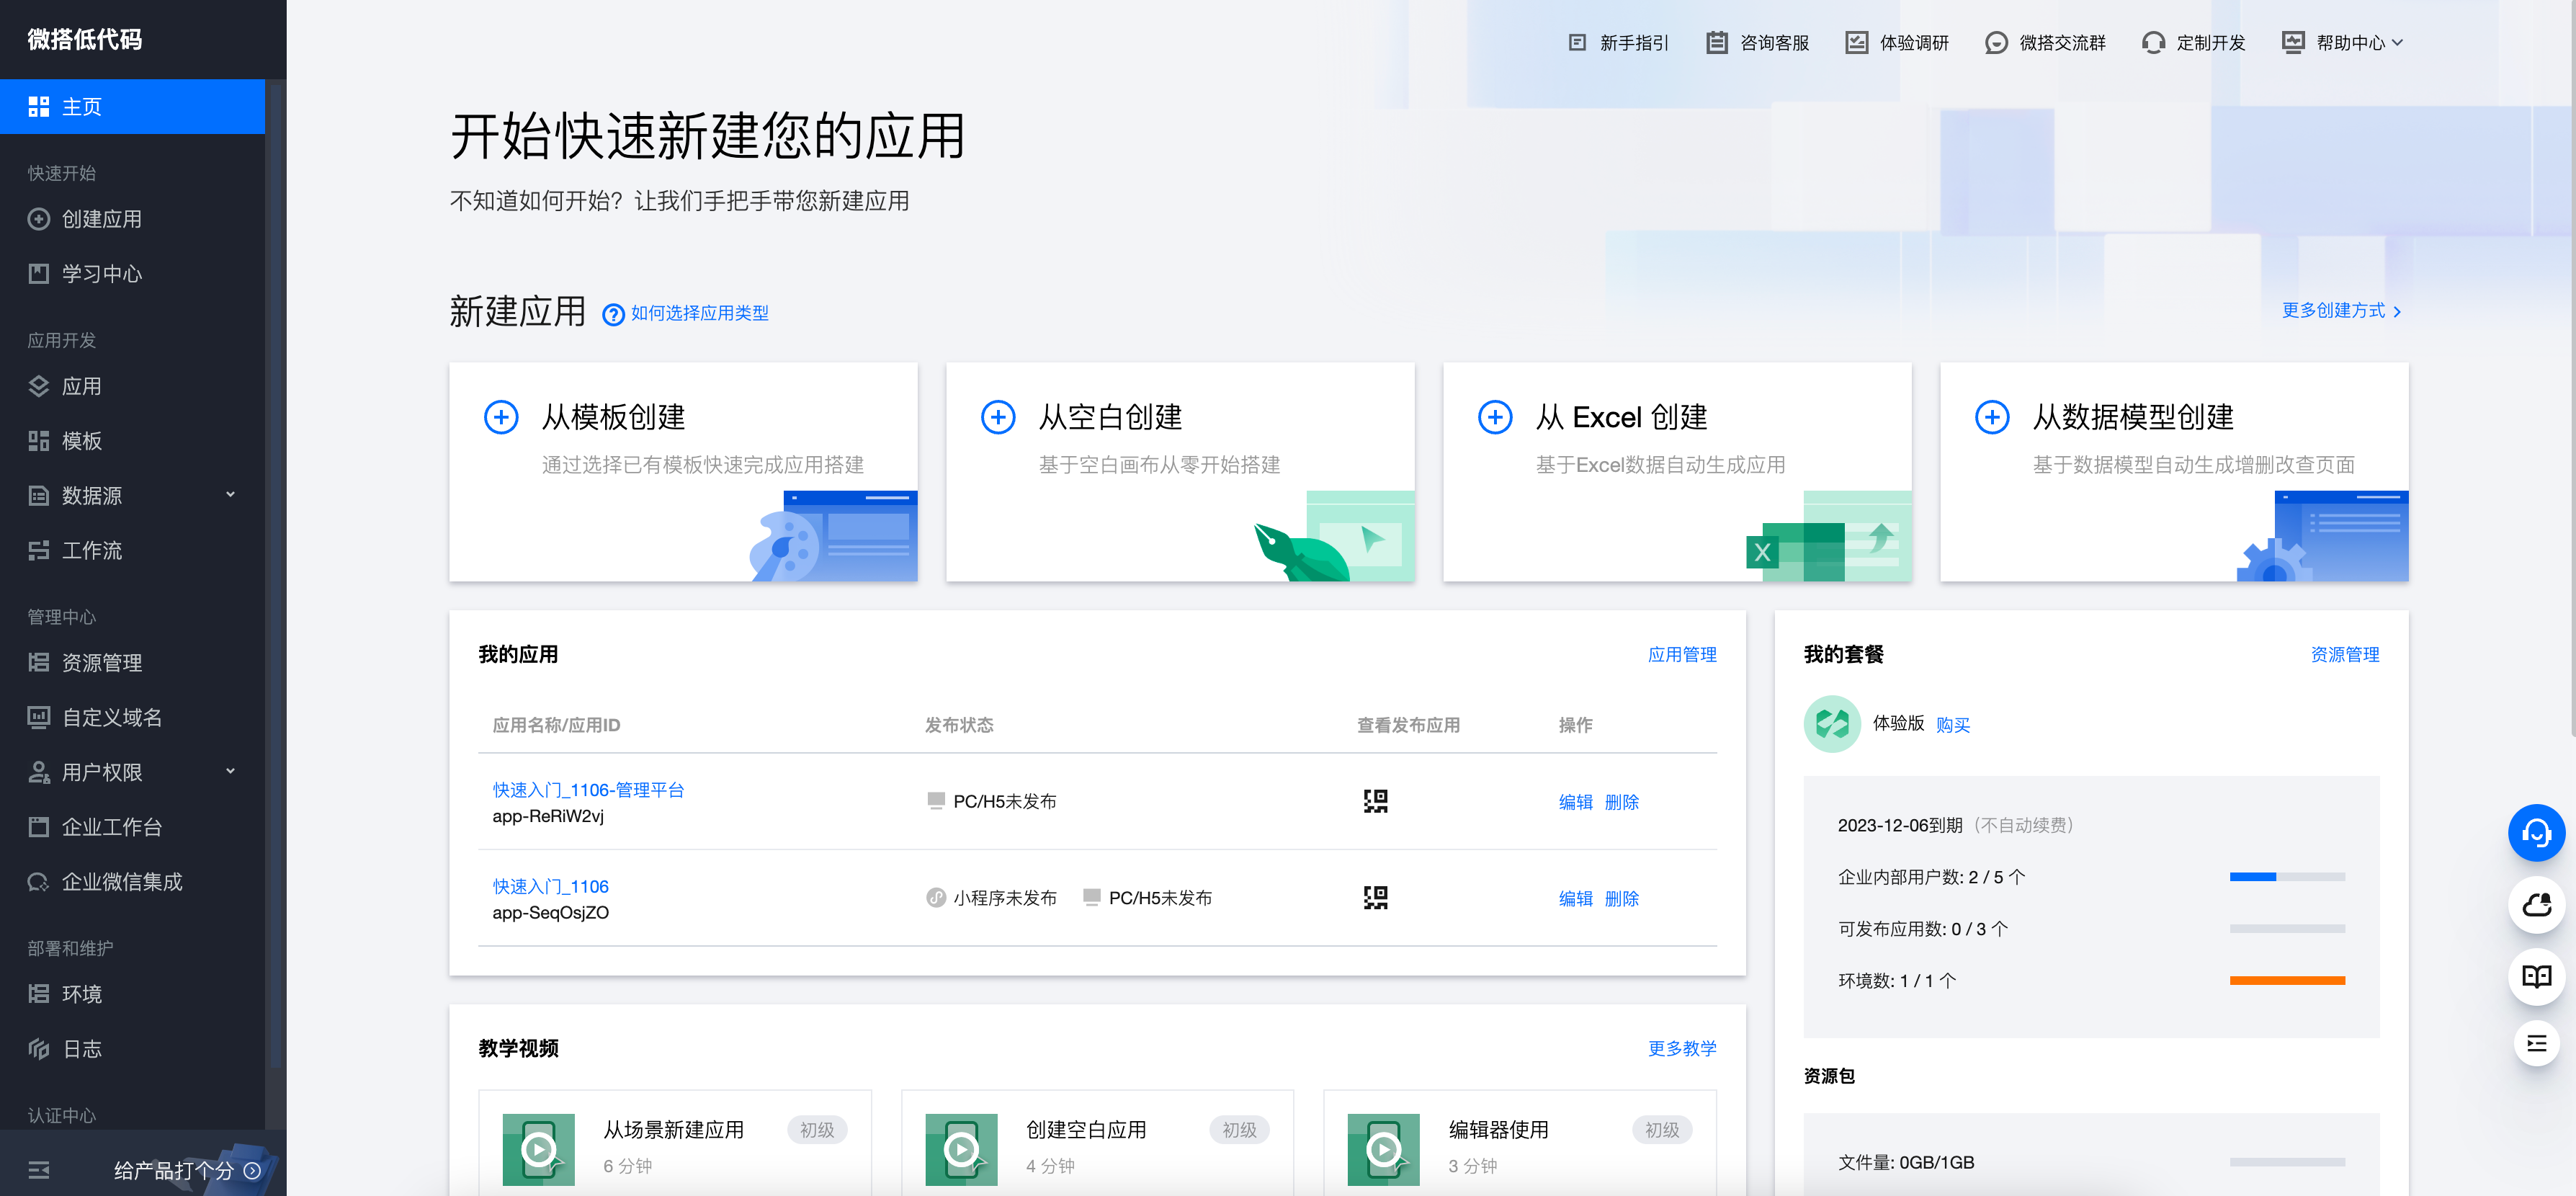Click the 创建应用 plus icon
This screenshot has height=1196, width=2576.
click(x=38, y=219)
